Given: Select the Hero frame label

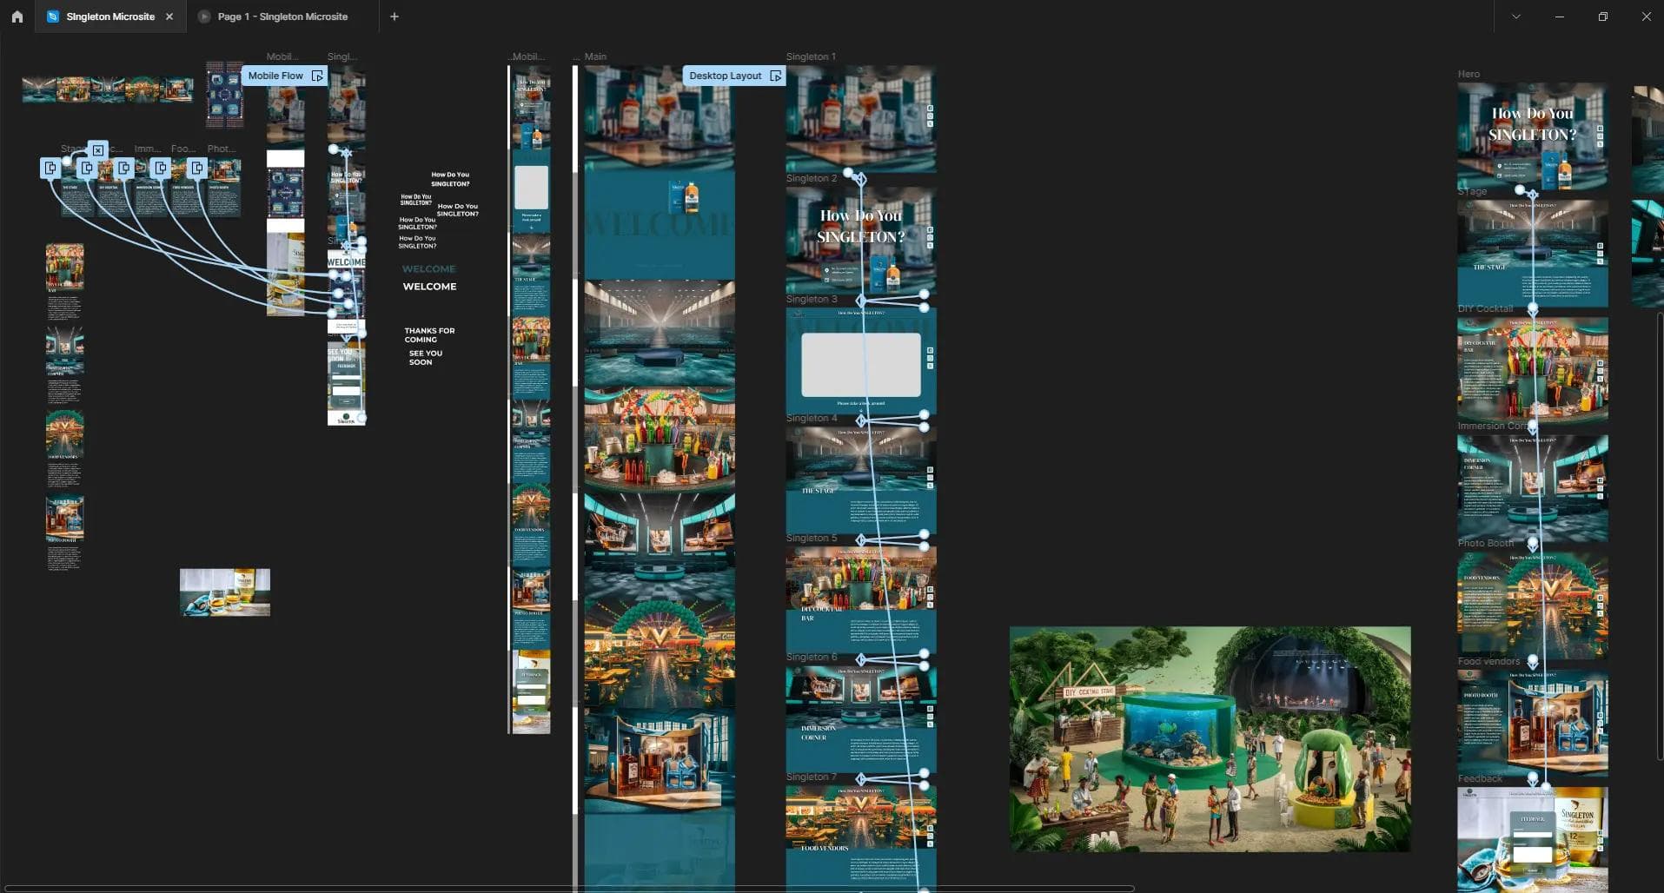Looking at the screenshot, I should (1468, 74).
